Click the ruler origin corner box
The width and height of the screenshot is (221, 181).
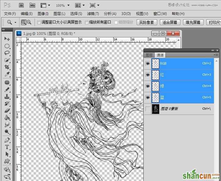click(19, 40)
